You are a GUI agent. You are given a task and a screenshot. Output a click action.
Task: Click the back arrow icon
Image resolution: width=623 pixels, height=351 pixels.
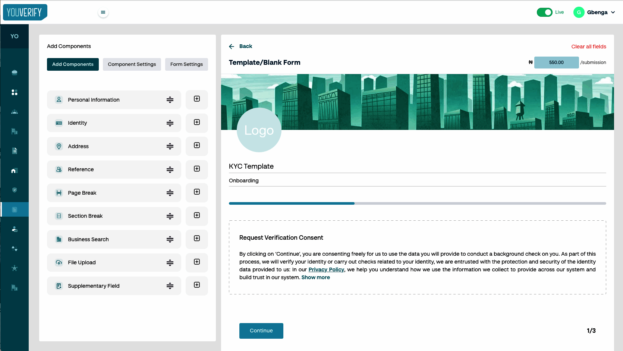[232, 47]
